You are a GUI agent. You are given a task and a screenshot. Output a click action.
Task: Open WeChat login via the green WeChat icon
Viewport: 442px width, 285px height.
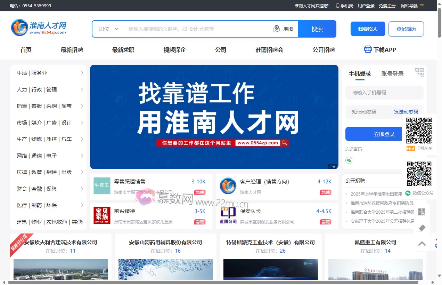tap(349, 160)
